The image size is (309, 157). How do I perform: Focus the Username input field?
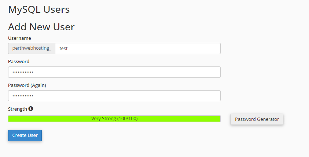(x=138, y=48)
